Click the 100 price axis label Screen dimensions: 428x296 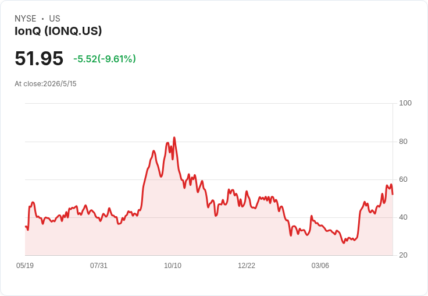click(405, 103)
